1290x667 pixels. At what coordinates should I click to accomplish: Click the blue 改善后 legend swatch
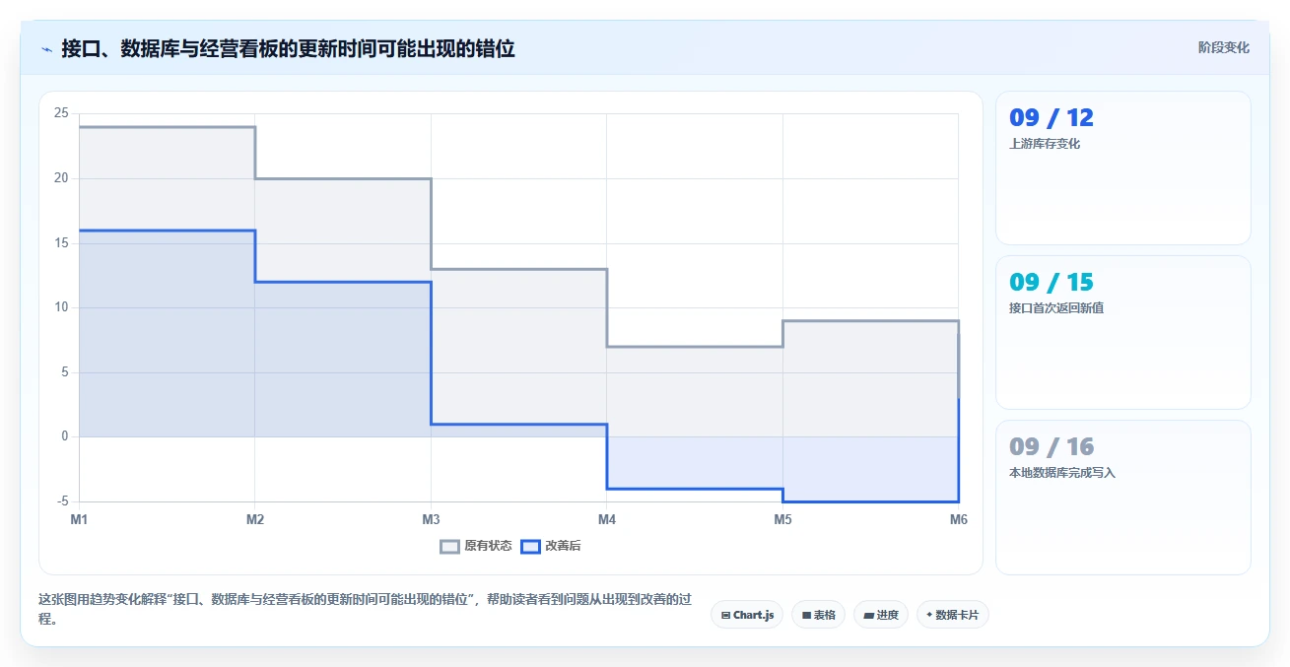tap(530, 547)
